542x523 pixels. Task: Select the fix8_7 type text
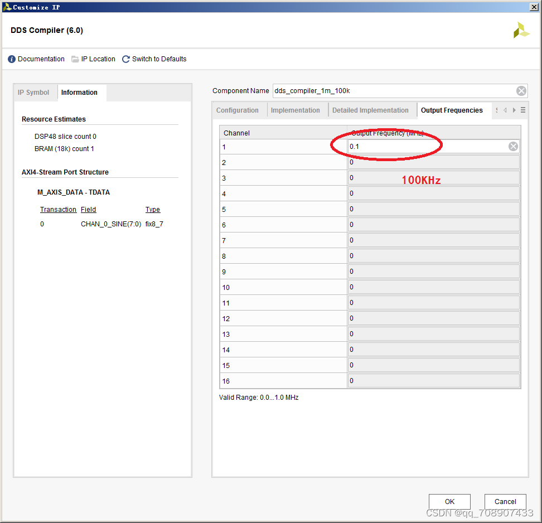[154, 224]
